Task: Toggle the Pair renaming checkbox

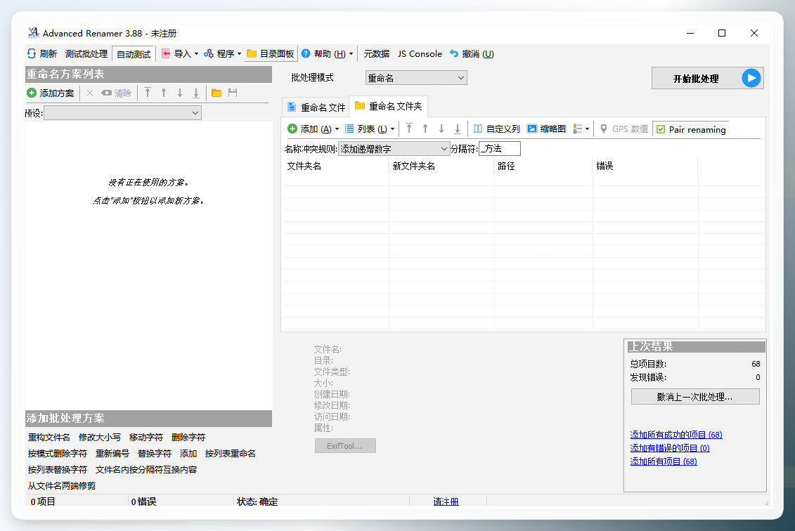Action: tap(661, 129)
